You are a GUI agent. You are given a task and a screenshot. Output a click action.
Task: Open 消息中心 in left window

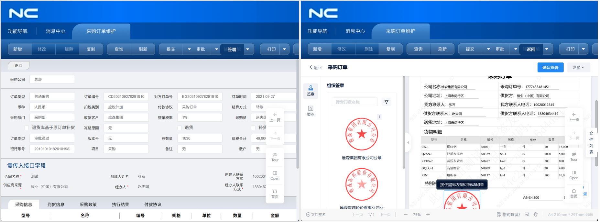(55, 31)
